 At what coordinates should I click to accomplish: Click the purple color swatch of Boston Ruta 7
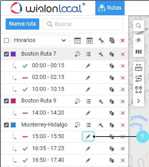point(13,54)
